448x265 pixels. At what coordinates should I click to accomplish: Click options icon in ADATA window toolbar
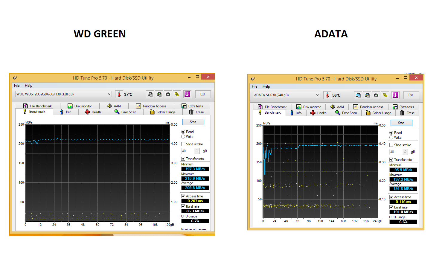385,95
